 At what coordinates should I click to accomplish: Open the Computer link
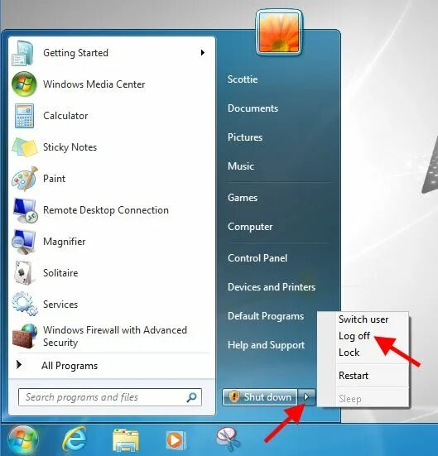coord(250,227)
